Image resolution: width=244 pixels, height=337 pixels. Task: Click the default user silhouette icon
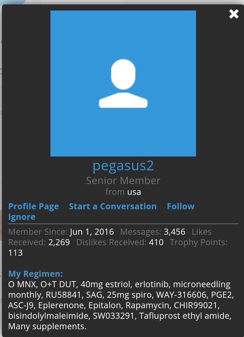123,84
